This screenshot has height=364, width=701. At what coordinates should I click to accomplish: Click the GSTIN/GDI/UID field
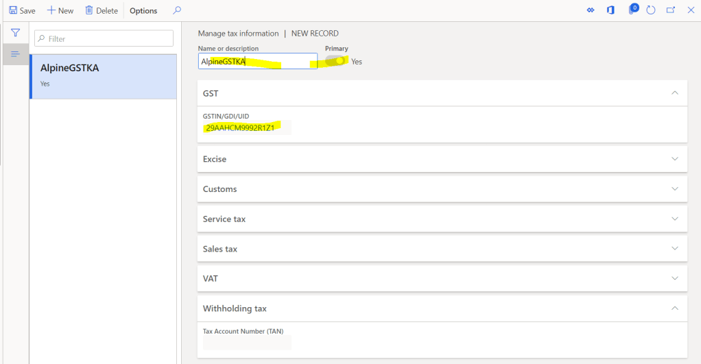246,128
